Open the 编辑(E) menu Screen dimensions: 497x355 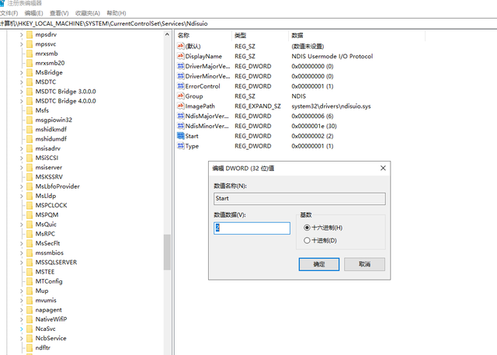tap(33, 13)
